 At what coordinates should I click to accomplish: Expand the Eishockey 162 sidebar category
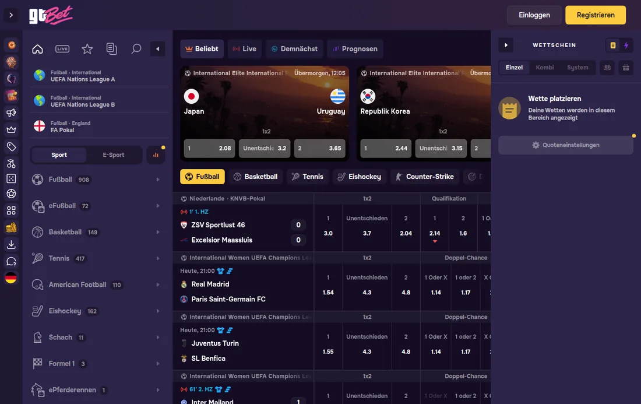(98, 311)
